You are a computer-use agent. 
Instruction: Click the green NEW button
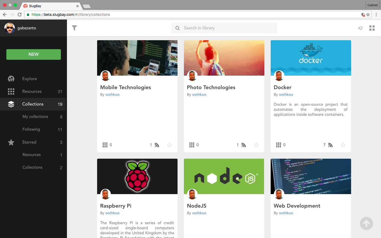[x=34, y=54]
